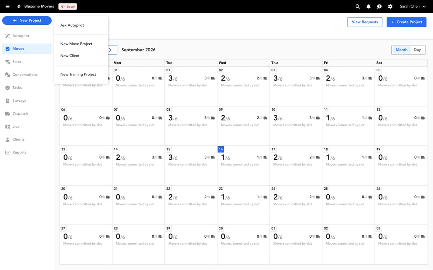Viewport: 433px width, 270px height.
Task: Click the 1/8 trucks count on Sep 18
Action: click(x=364, y=158)
